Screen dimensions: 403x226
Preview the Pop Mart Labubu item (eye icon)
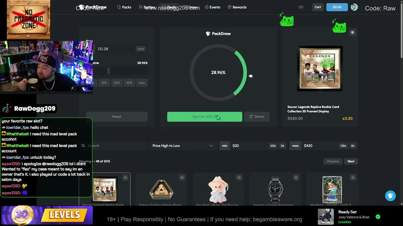239,178
